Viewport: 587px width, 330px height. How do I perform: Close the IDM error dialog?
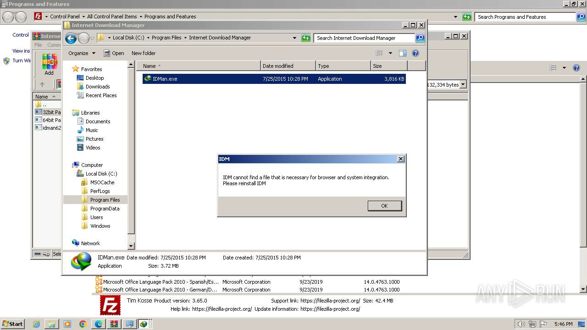click(400, 159)
